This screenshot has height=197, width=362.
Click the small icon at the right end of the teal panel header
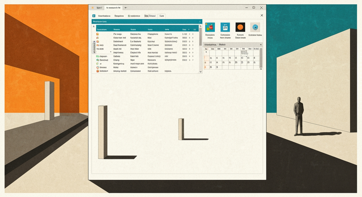point(200,21)
